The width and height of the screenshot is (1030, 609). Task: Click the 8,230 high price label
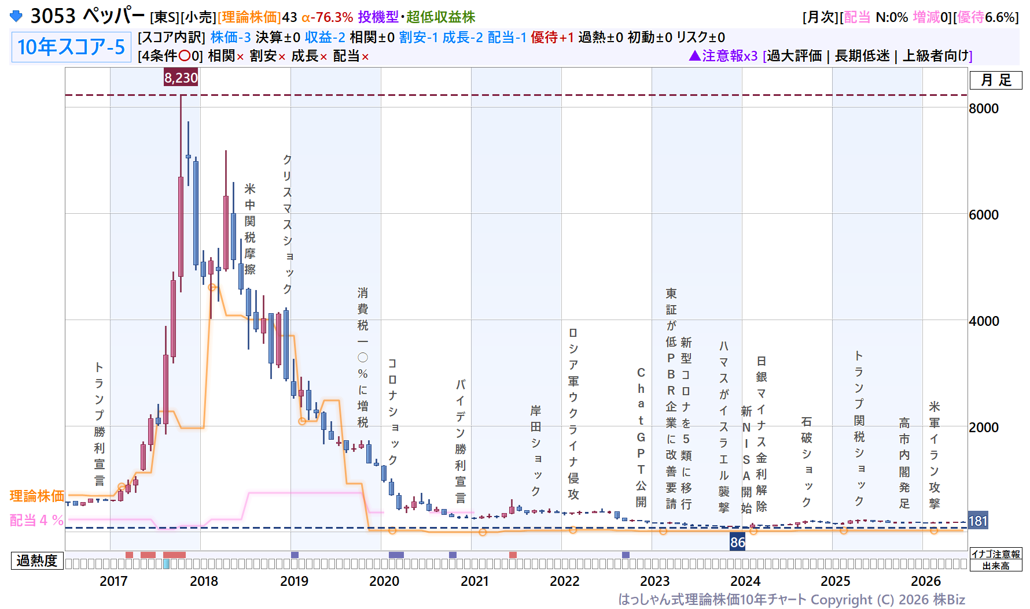click(x=181, y=77)
